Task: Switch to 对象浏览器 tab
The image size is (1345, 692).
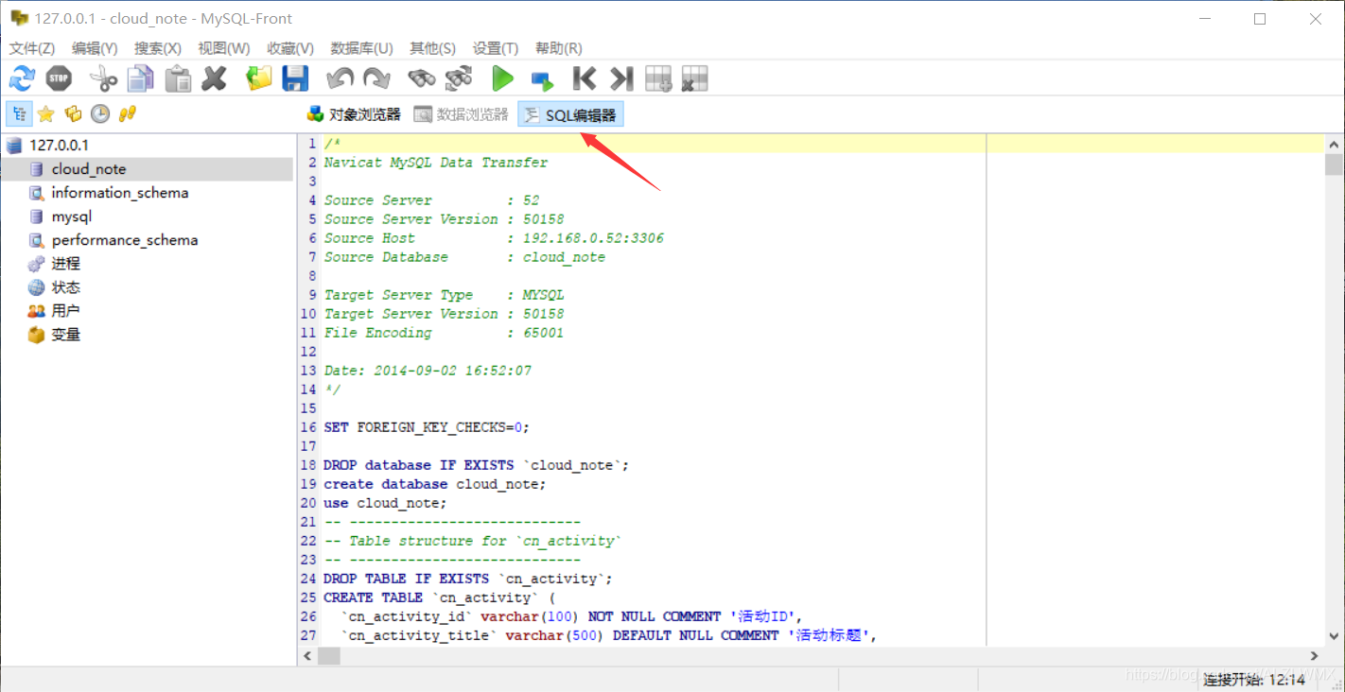Action: click(x=354, y=114)
